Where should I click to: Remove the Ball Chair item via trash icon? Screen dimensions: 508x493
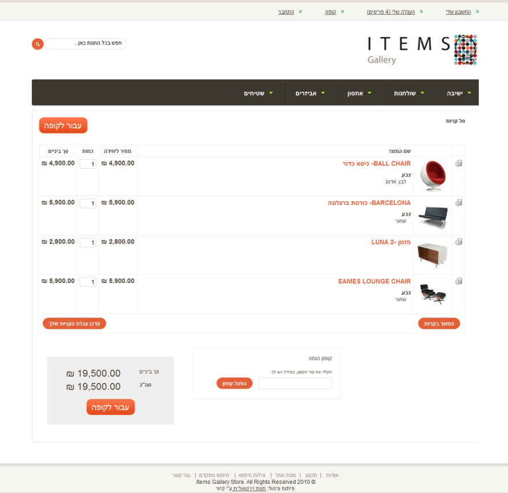[458, 163]
